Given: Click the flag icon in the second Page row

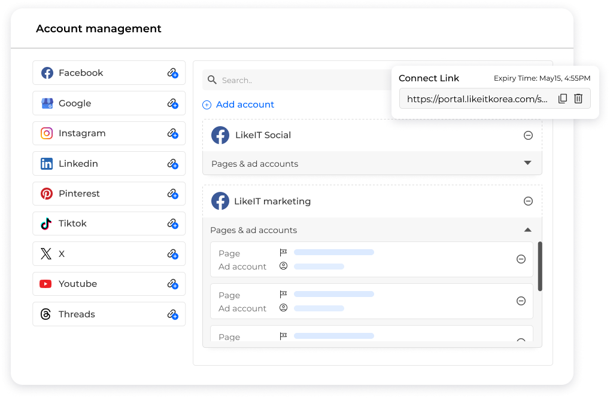Looking at the screenshot, I should coord(283,295).
